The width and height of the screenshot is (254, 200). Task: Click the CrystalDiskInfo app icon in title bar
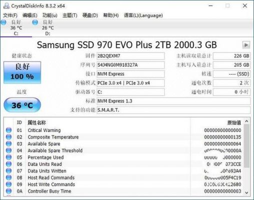click(x=7, y=6)
